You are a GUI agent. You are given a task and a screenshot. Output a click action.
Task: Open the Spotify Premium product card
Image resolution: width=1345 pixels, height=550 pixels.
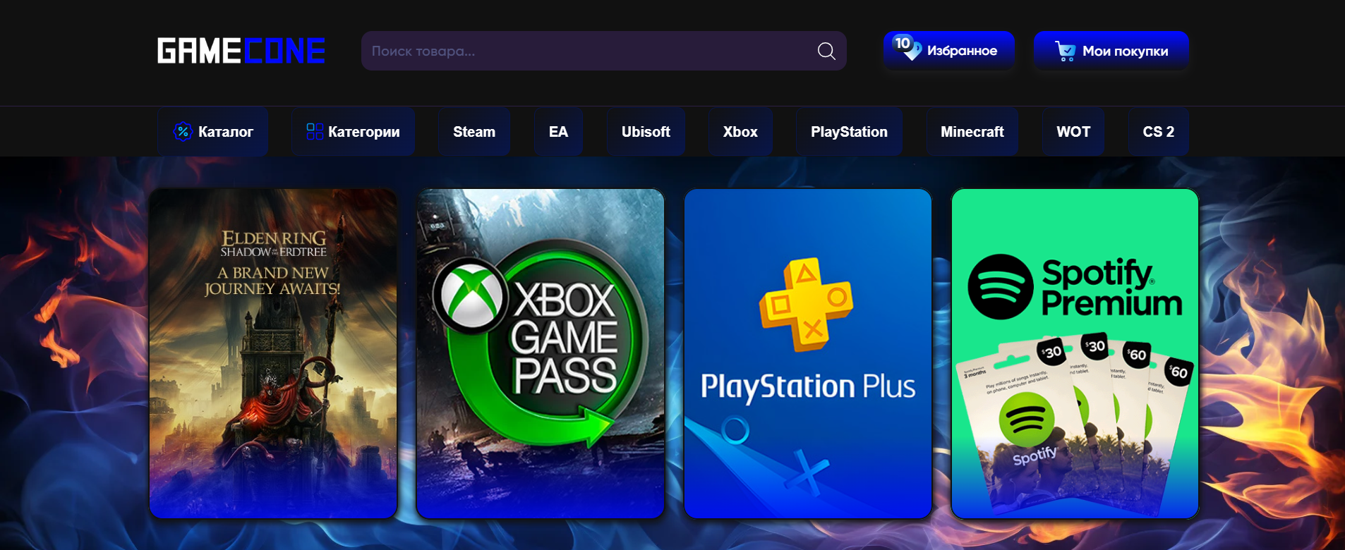coord(1075,353)
